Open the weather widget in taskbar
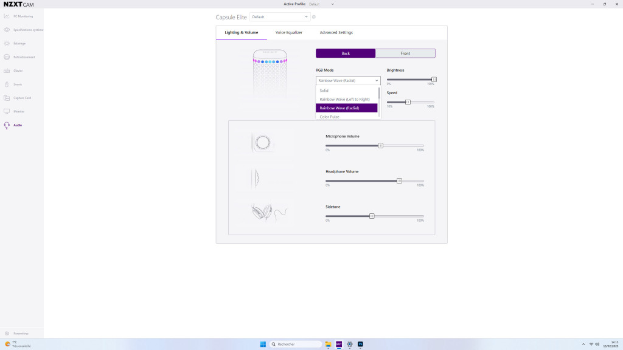Screen dimensions: 623x350 pyautogui.click(x=18, y=344)
